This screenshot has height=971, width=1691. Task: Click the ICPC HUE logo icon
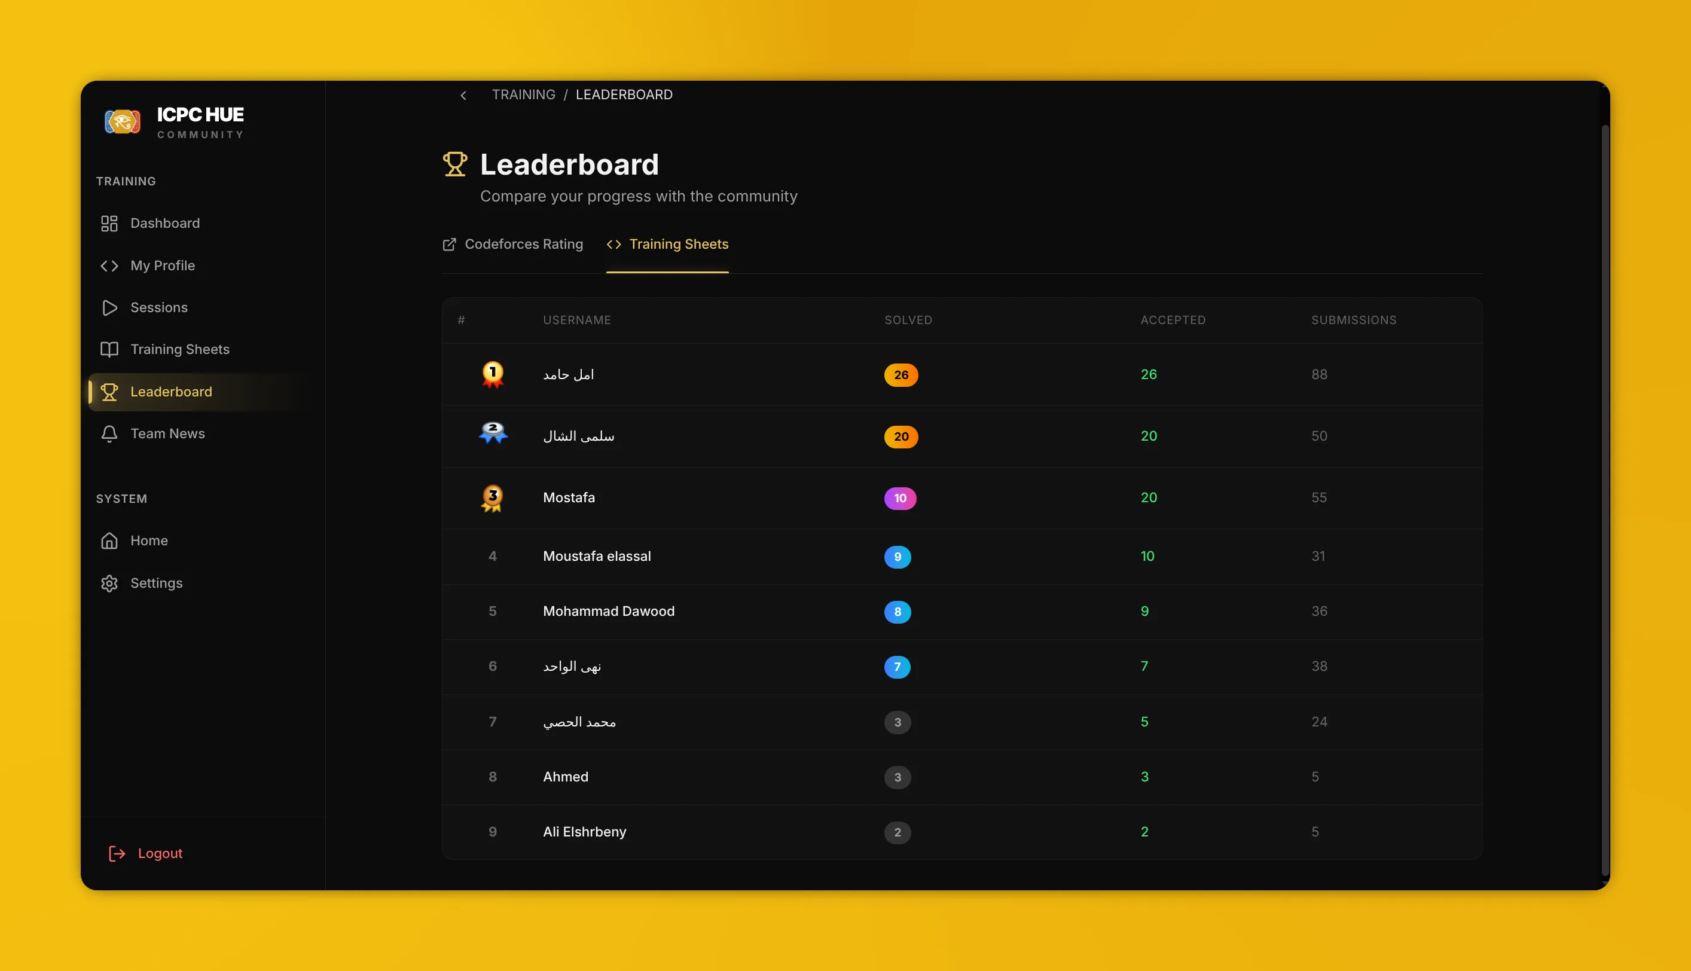pyautogui.click(x=123, y=122)
